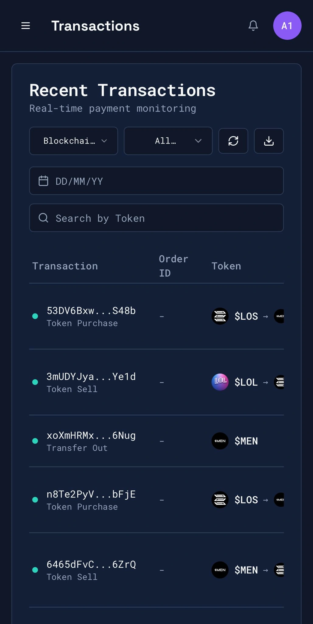The width and height of the screenshot is (313, 624).
Task: Open transaction 53DV6Bxw...S48b
Action: click(x=91, y=311)
